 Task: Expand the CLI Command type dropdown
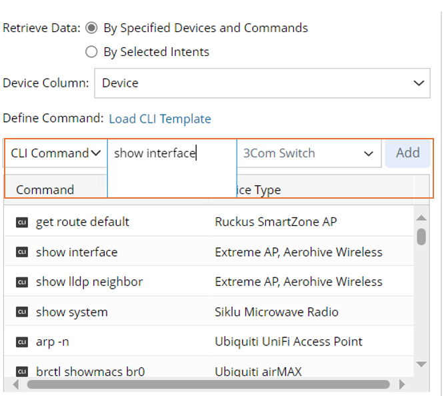[55, 153]
